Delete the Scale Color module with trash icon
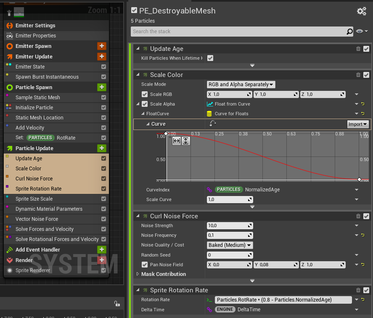 pyautogui.click(x=358, y=74)
